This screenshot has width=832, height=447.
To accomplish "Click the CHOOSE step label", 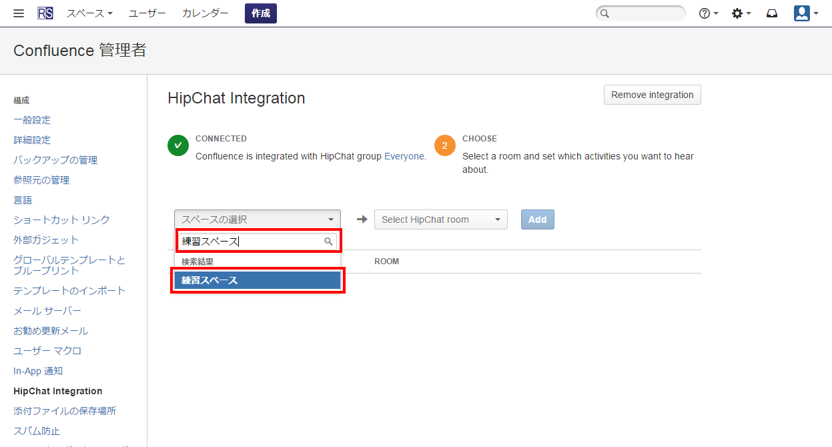I will (480, 139).
